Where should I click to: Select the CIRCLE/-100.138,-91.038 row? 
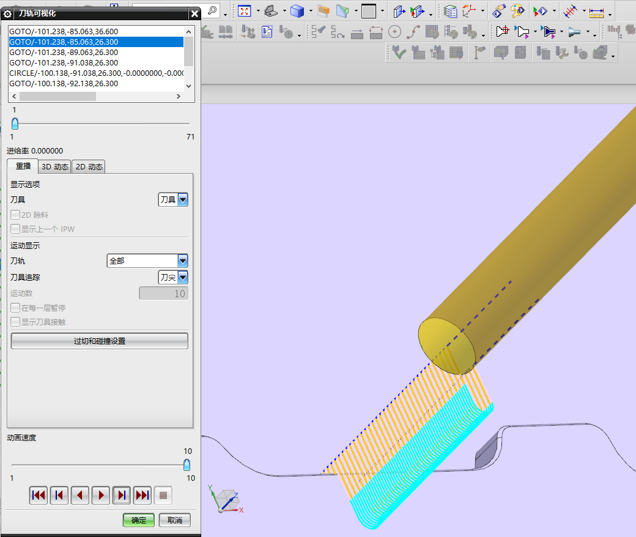pos(96,73)
